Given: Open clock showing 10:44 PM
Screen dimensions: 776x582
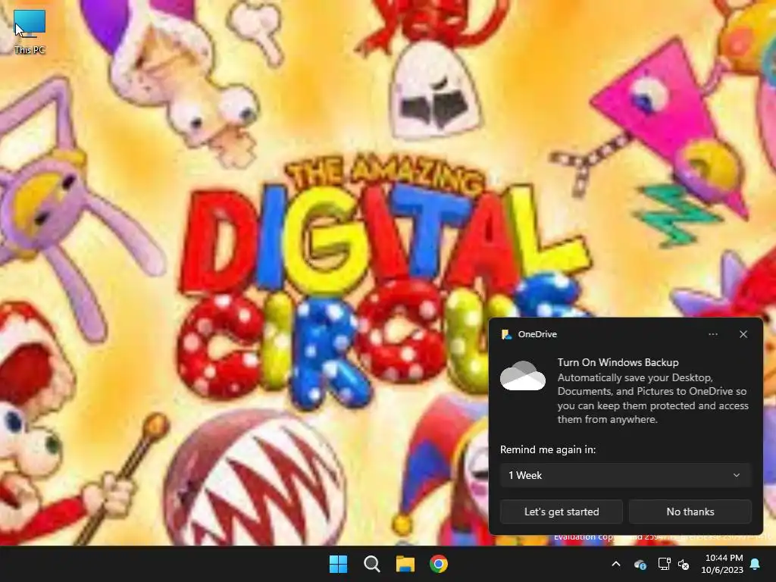Looking at the screenshot, I should pyautogui.click(x=722, y=564).
